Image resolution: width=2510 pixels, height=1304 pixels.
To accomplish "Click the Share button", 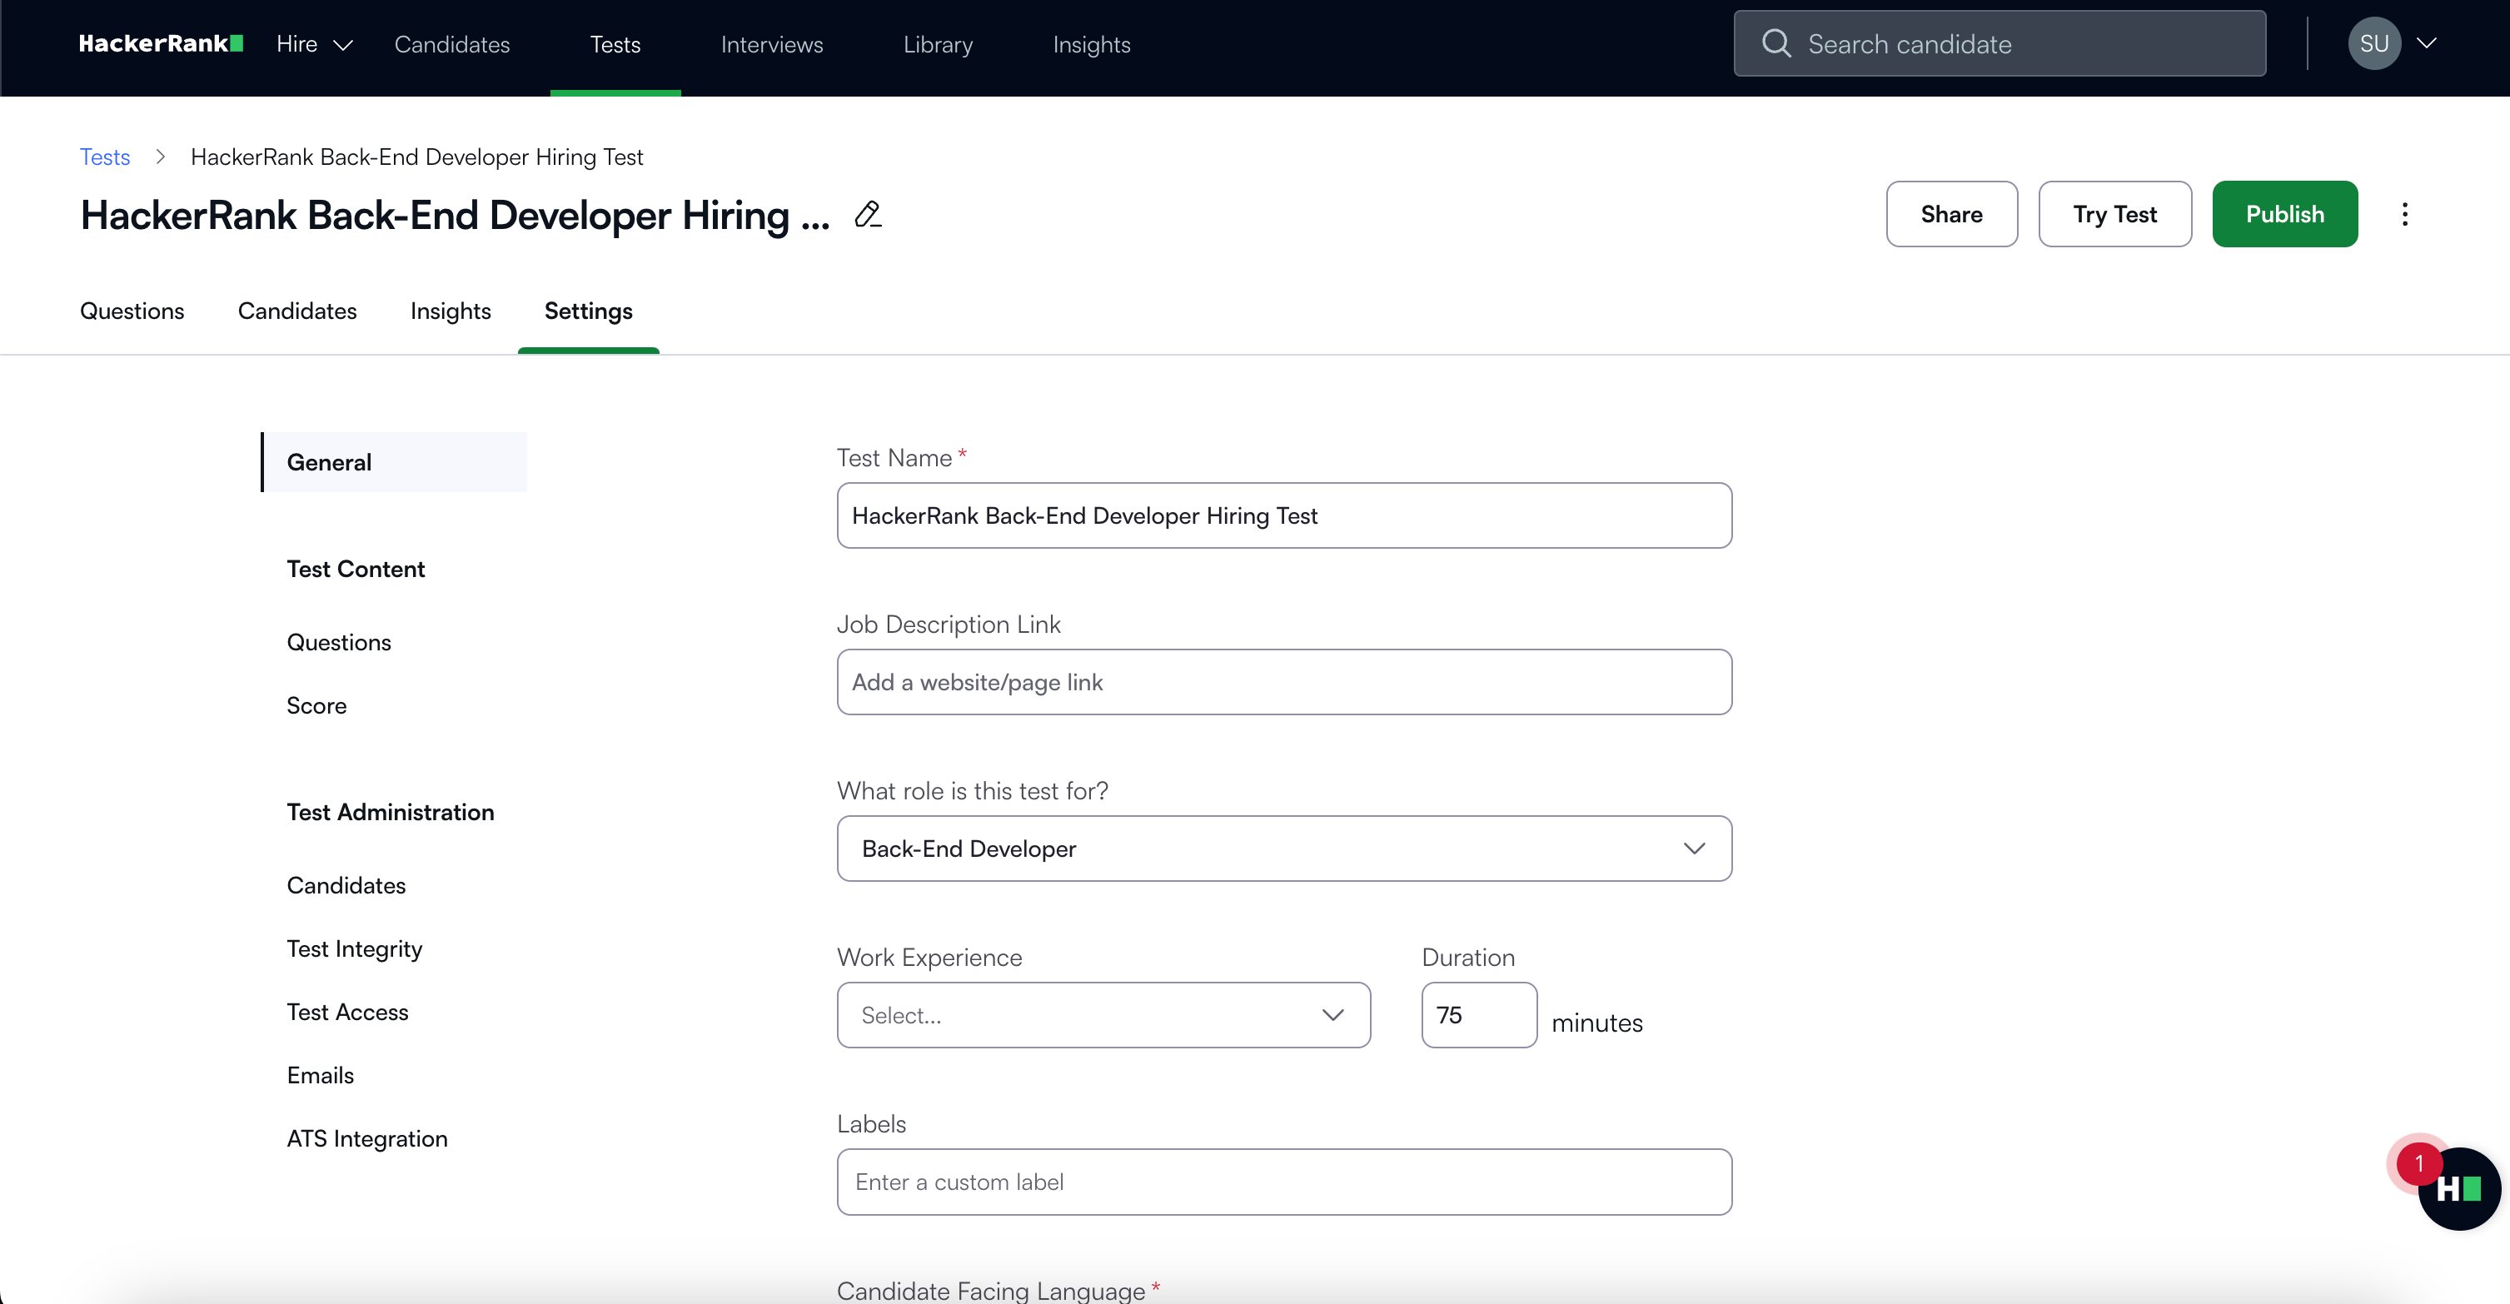I will [x=1950, y=214].
